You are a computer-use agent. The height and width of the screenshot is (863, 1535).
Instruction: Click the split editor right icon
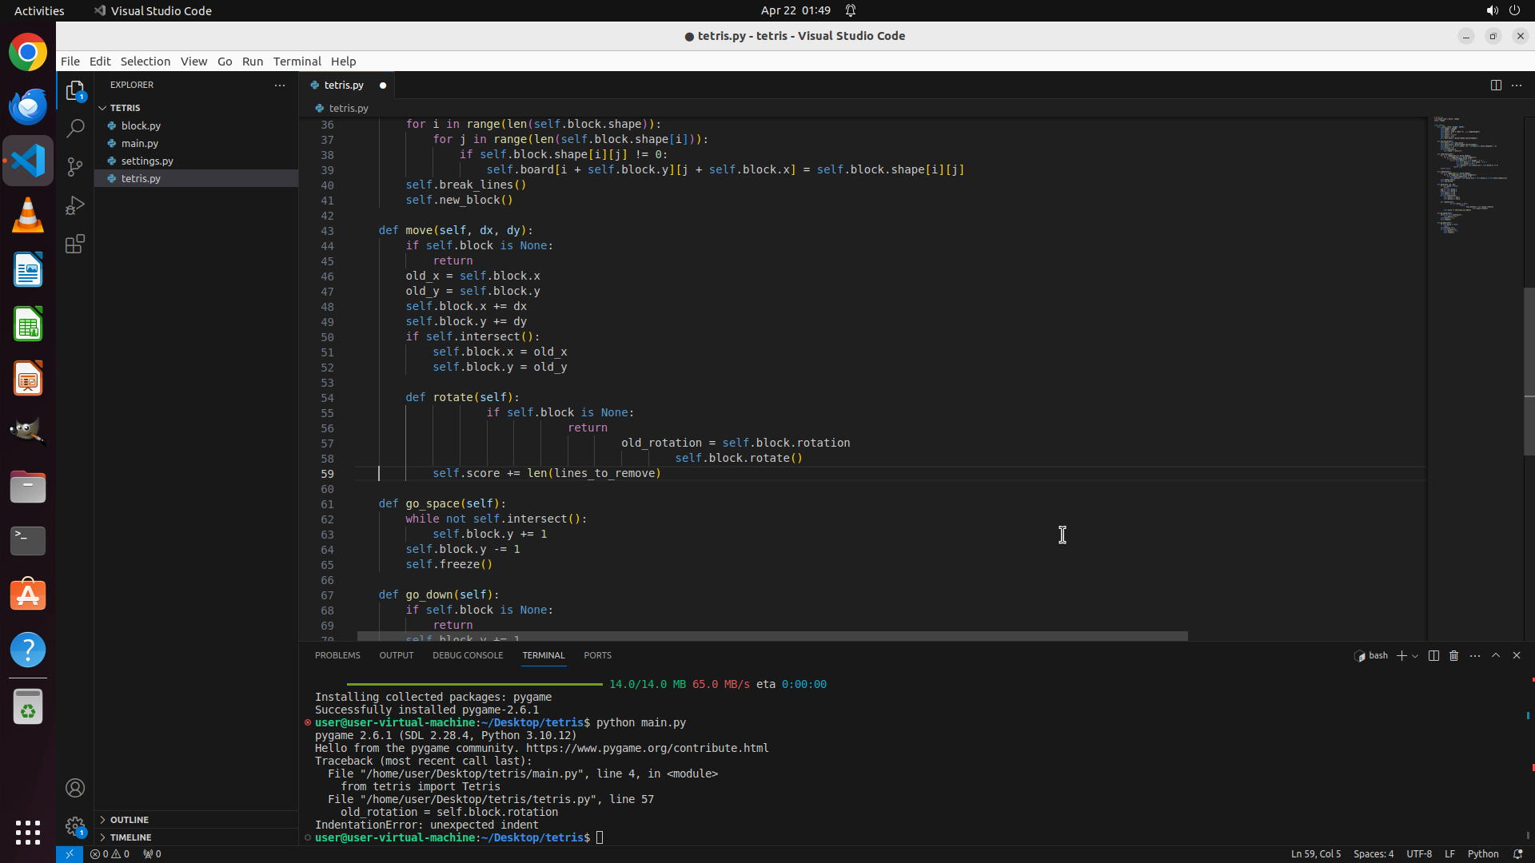point(1495,85)
